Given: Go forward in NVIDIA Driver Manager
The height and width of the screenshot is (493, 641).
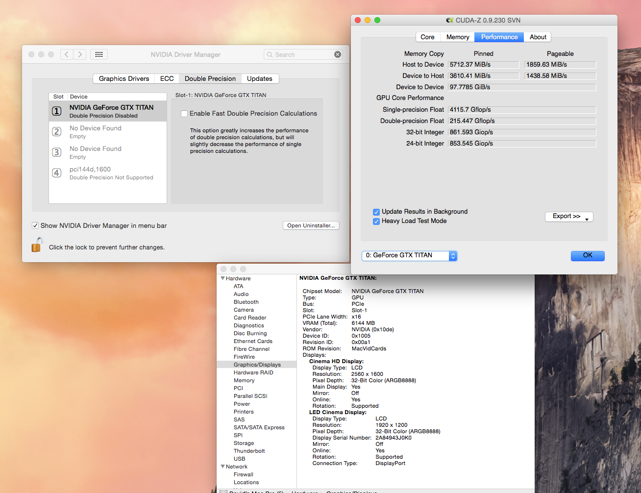Looking at the screenshot, I should point(80,54).
